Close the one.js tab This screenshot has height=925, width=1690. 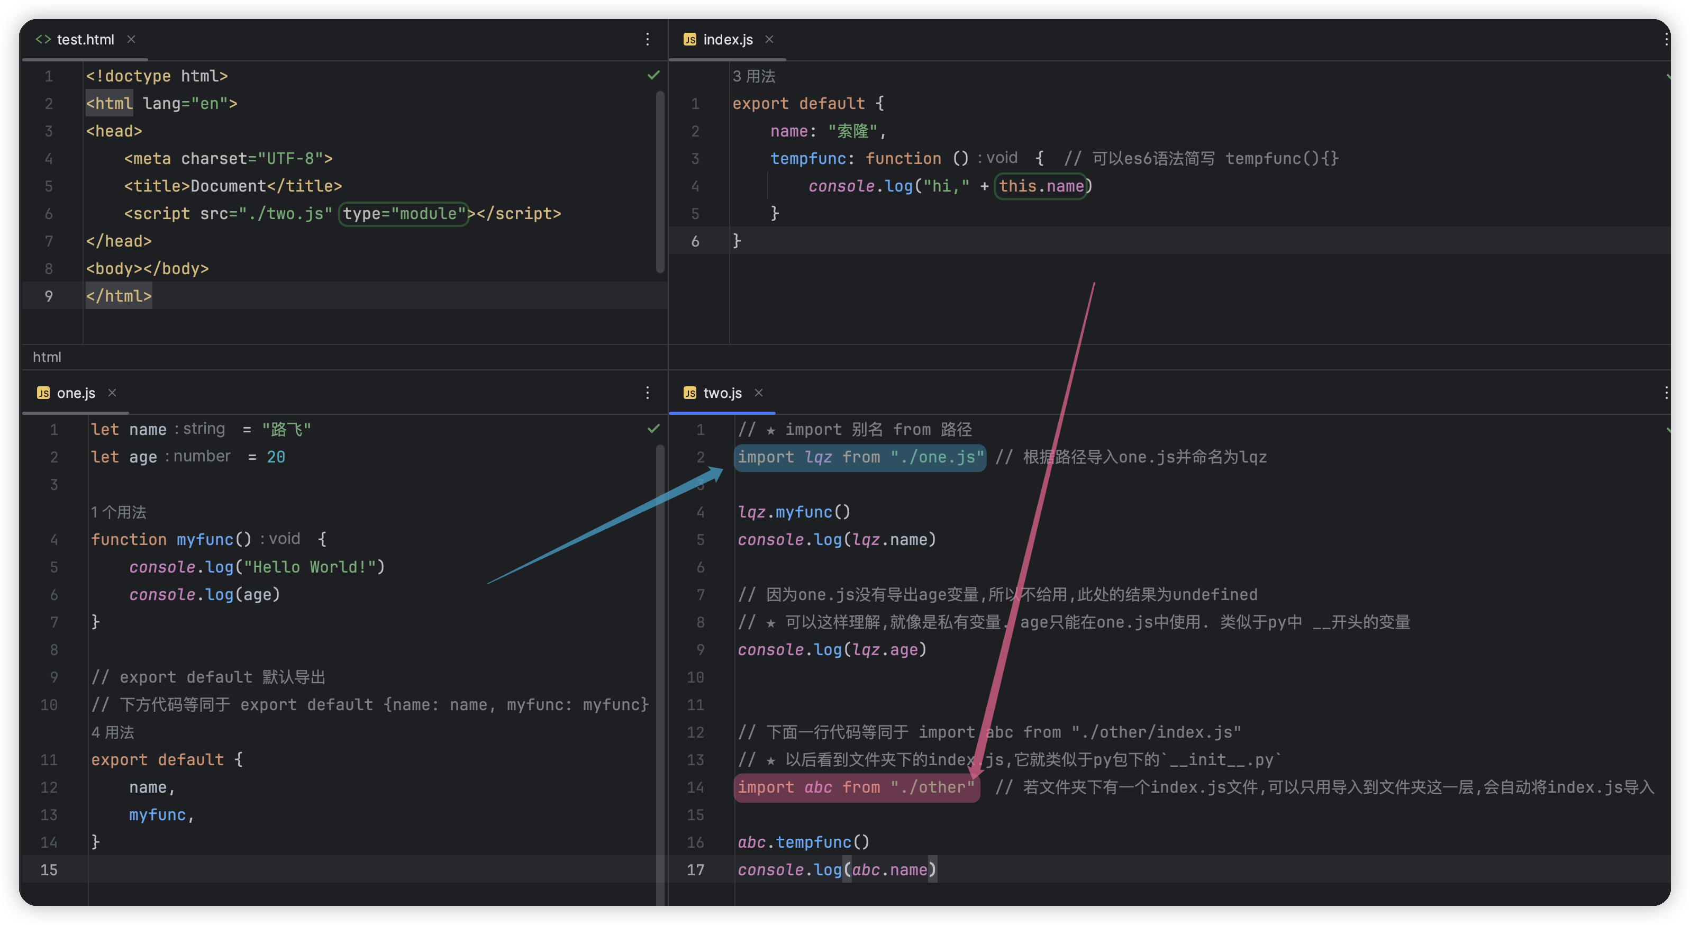point(112,392)
